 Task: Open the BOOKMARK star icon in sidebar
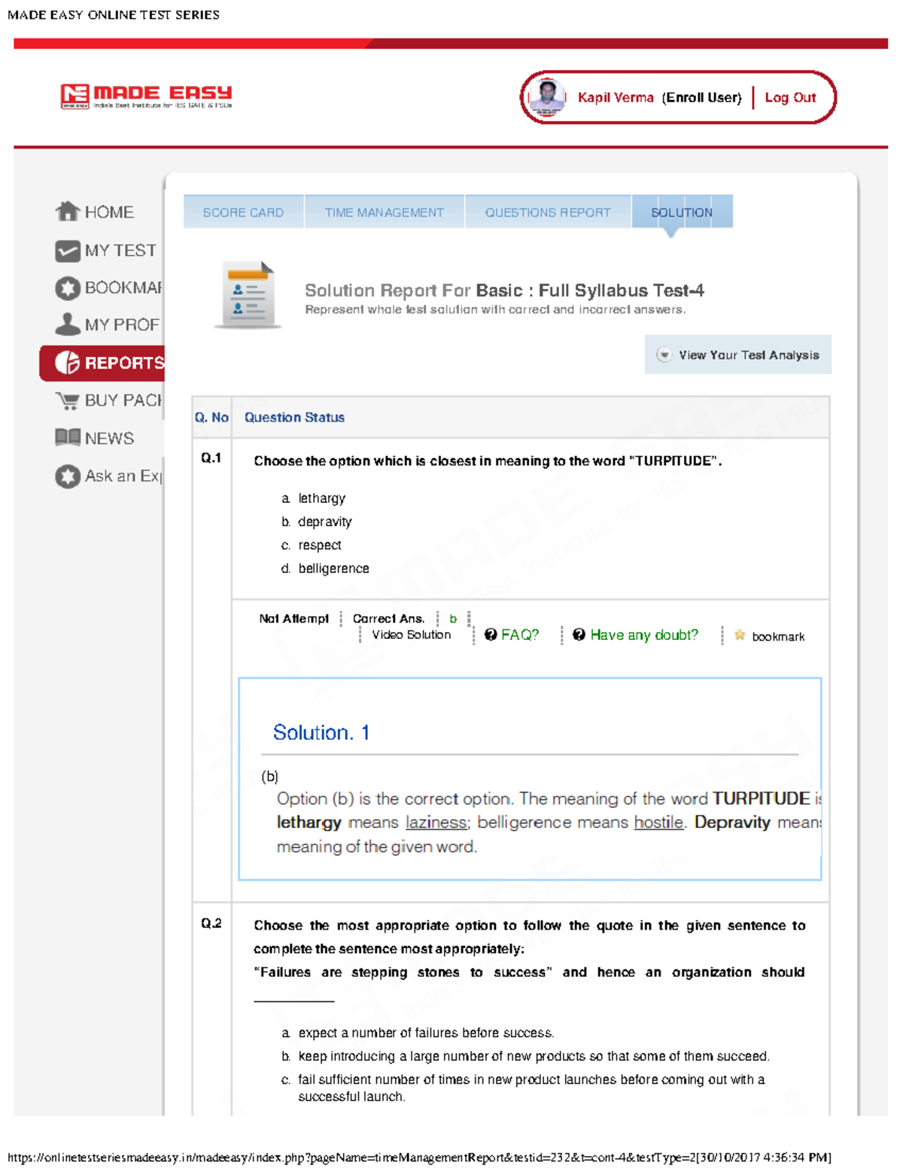(67, 288)
